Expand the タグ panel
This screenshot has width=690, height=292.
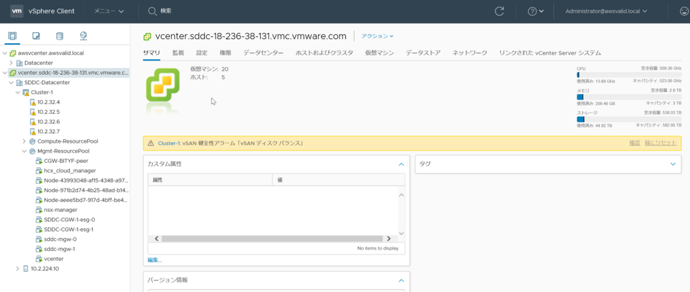[672, 163]
